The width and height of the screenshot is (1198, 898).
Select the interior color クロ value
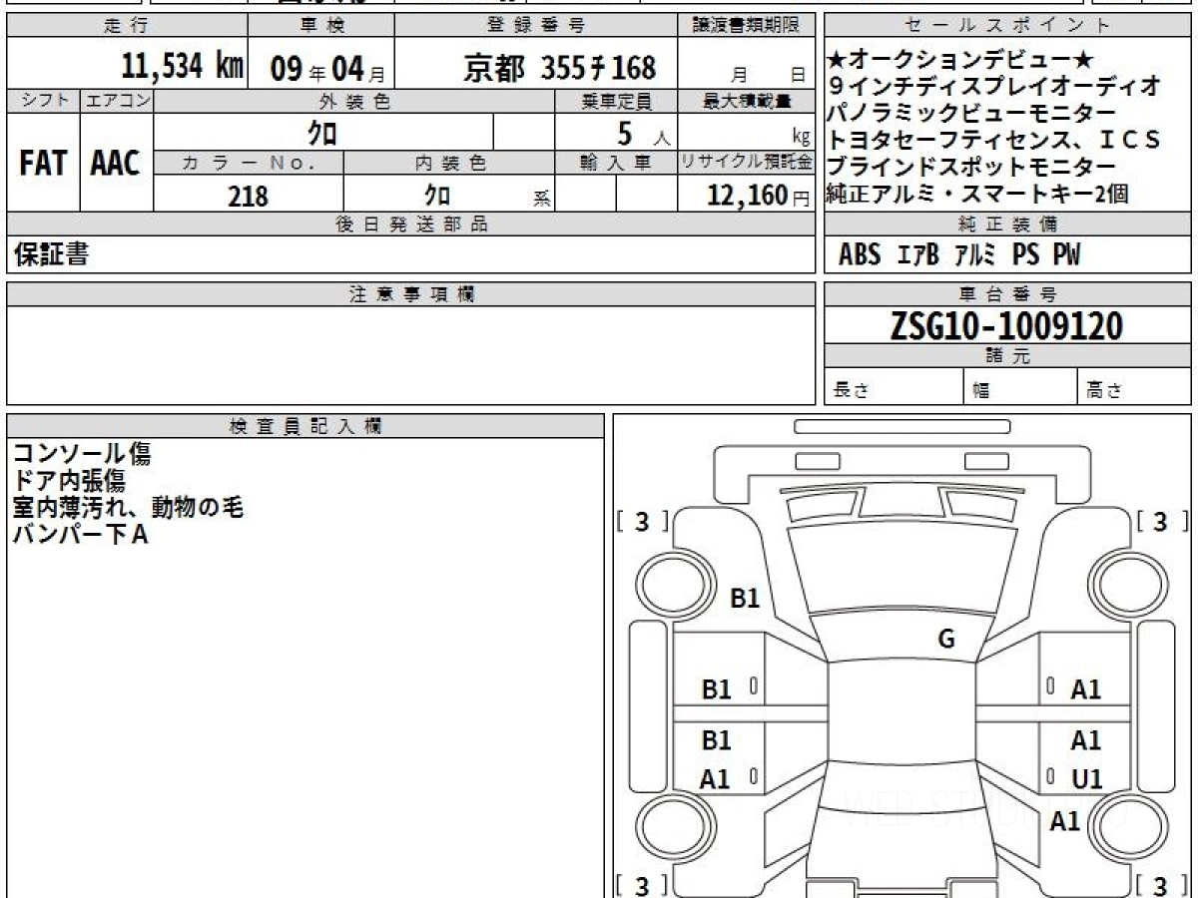click(436, 196)
